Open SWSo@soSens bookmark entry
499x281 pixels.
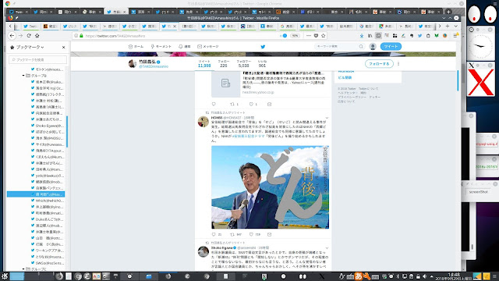(x=48, y=263)
